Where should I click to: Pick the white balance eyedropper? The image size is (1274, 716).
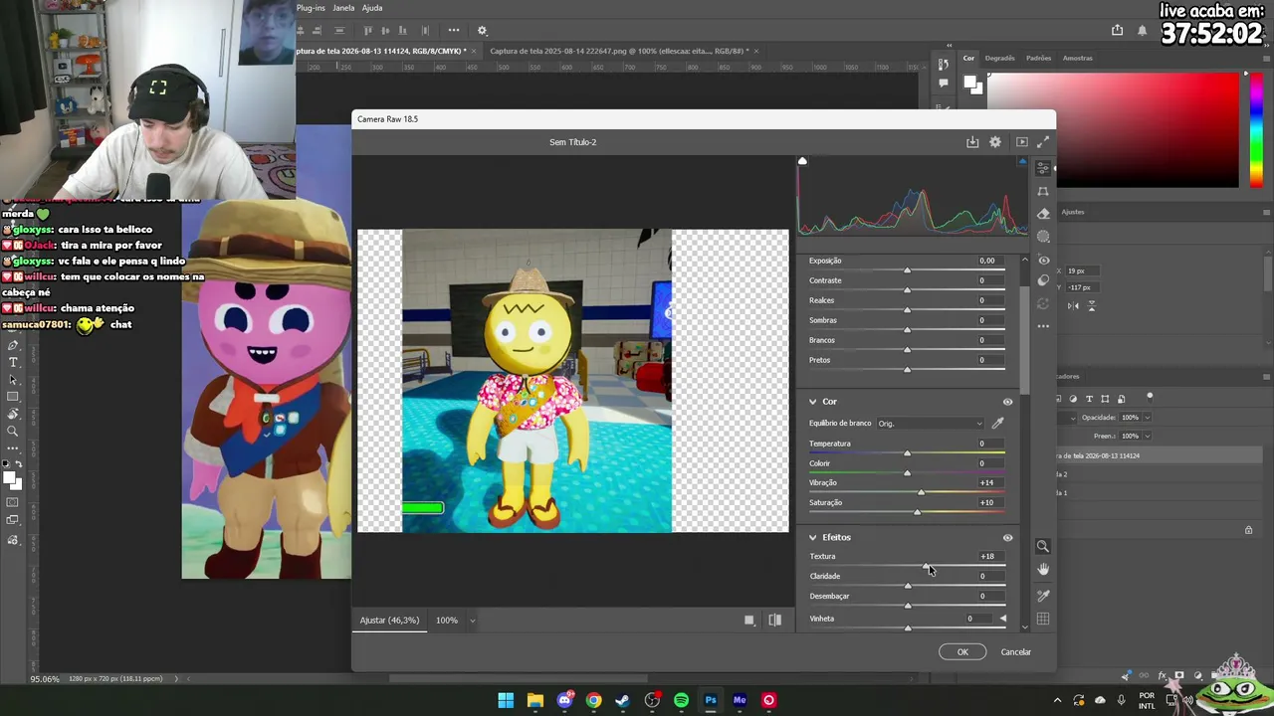[x=997, y=424]
